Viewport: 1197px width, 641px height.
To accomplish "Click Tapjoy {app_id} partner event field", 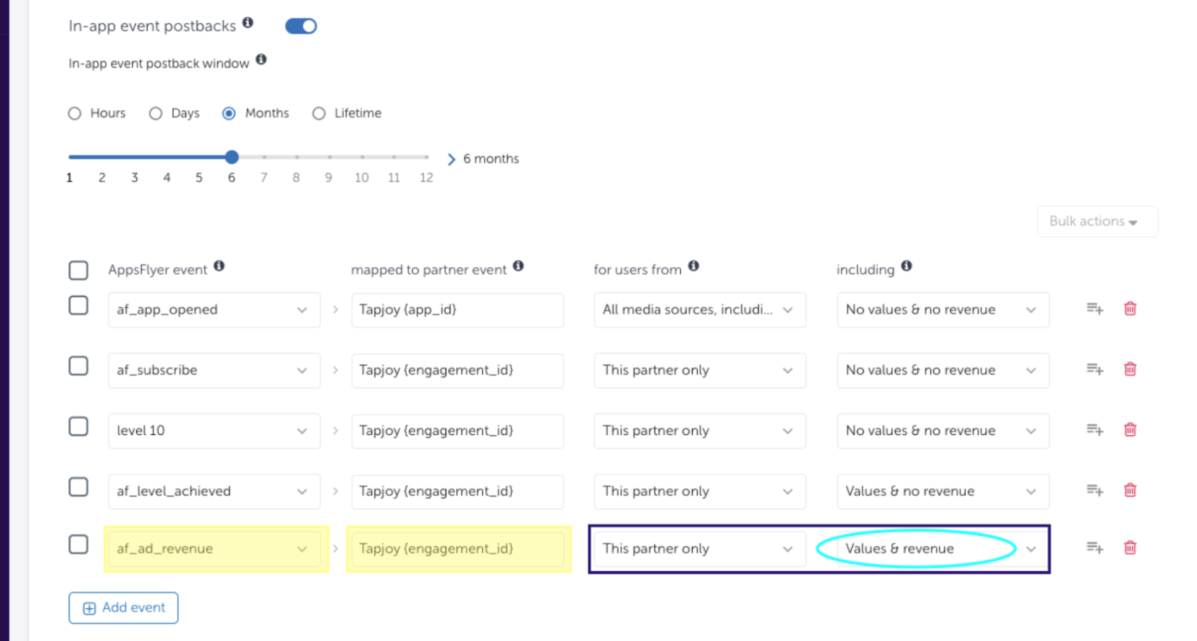I will click(457, 310).
